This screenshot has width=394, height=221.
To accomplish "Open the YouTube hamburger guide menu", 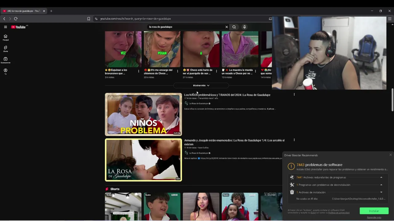I will (x=5, y=27).
